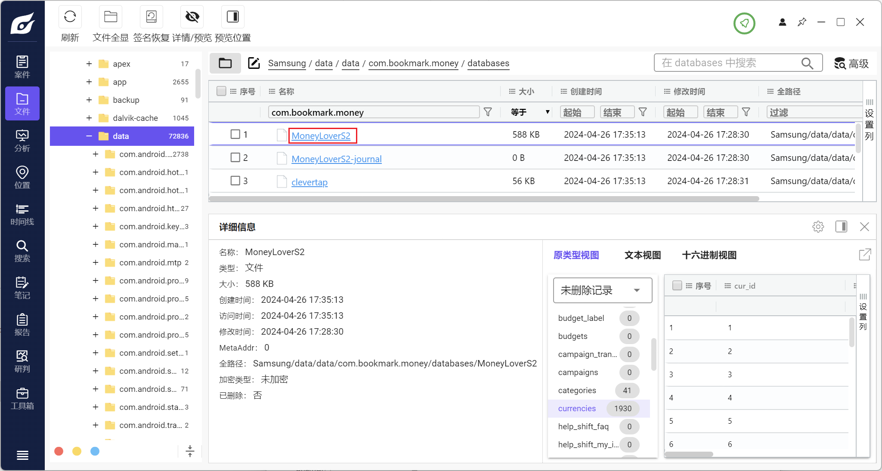Open the 工具箱 toolbox sidebar section
Screen dimensions: 882x471
coord(22,398)
